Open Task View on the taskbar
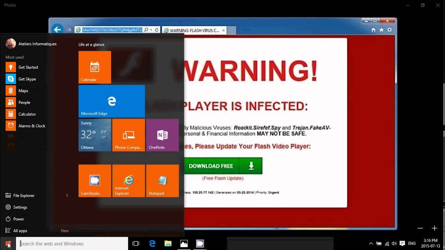This screenshot has width=445, height=250. [136, 244]
